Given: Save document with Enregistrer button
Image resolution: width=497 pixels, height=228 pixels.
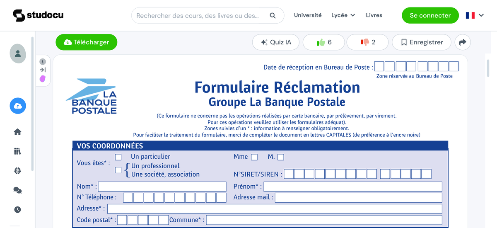Looking at the screenshot, I should 422,42.
